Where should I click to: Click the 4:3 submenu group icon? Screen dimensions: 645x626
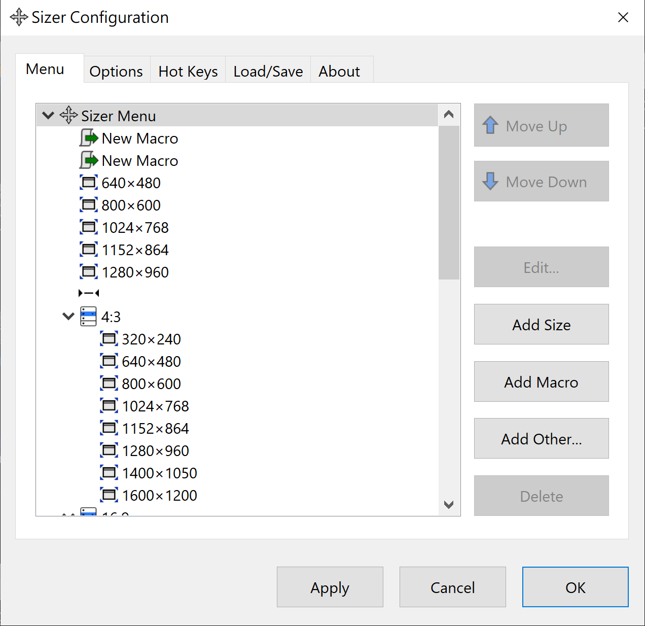pyautogui.click(x=88, y=317)
